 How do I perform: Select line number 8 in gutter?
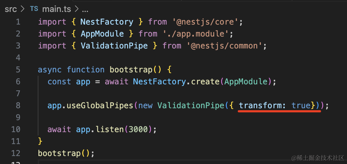(18, 106)
